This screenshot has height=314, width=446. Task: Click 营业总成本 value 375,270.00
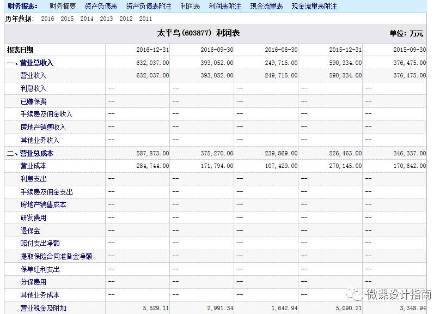[217, 153]
